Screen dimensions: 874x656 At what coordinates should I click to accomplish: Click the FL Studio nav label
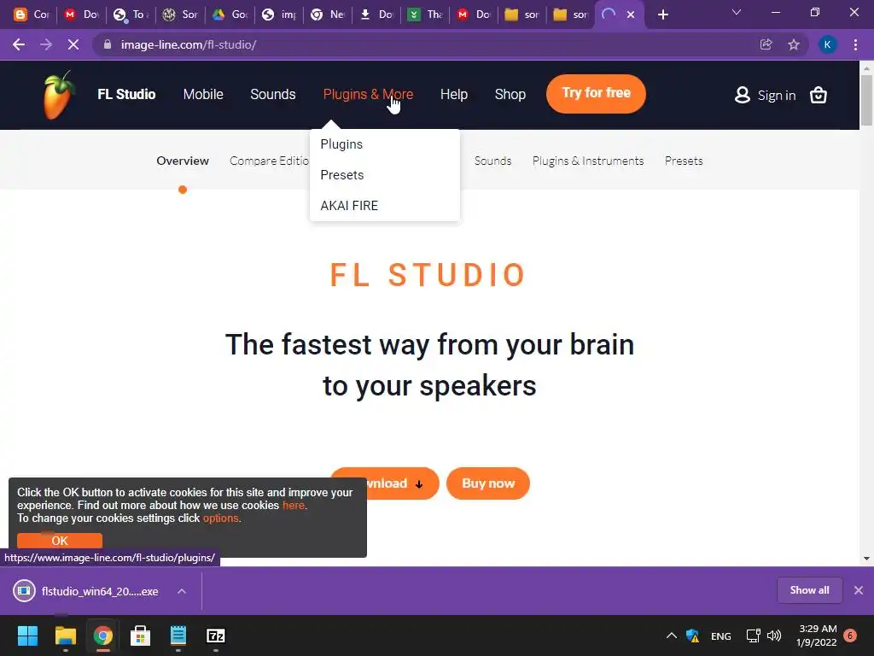click(126, 94)
